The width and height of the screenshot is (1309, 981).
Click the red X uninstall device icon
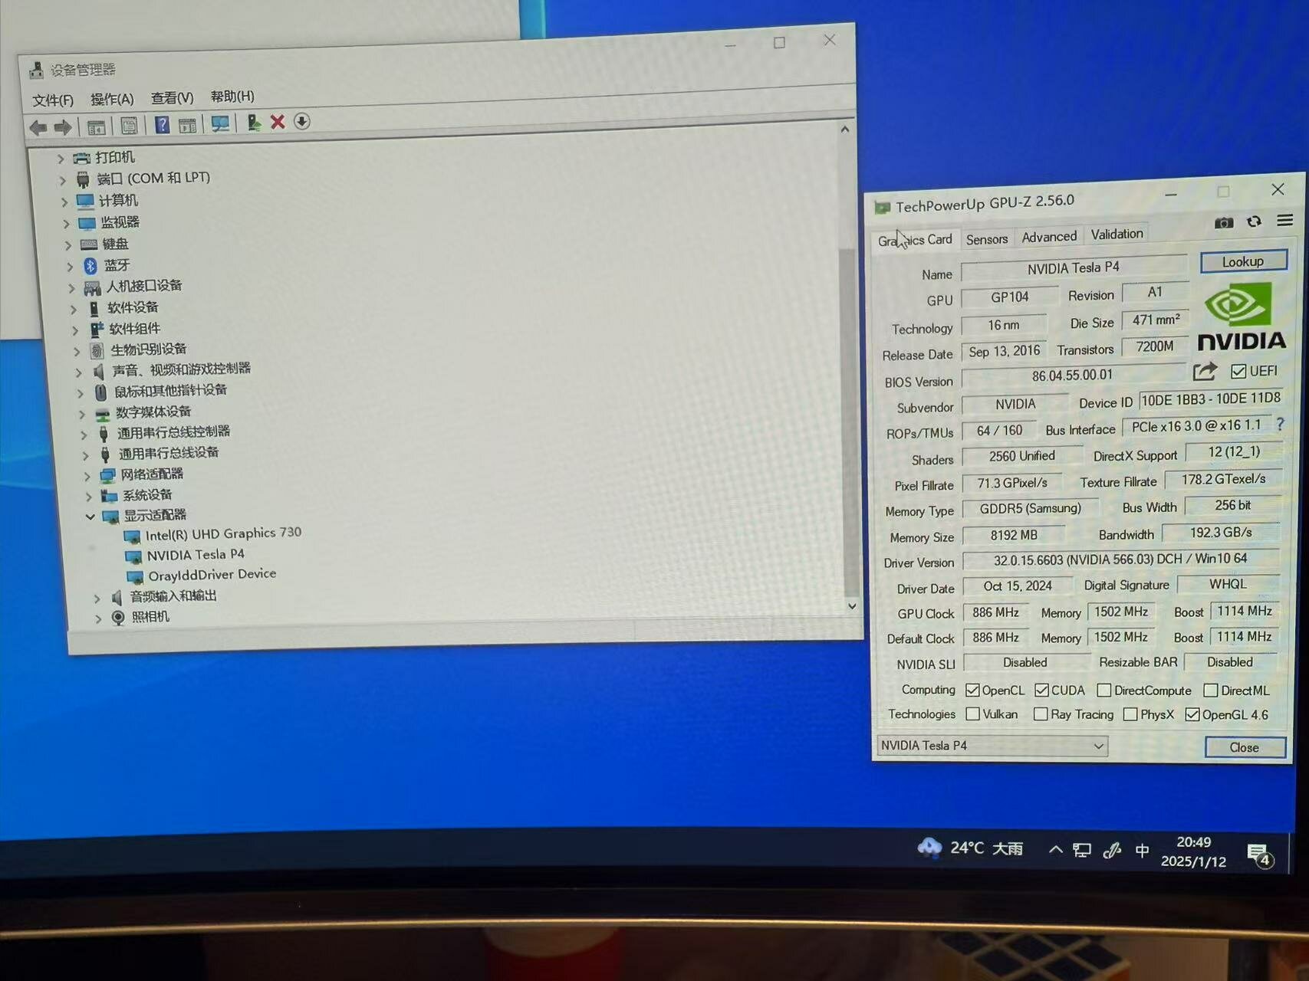tap(278, 122)
